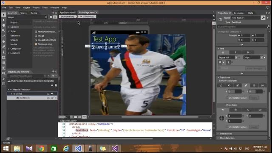Click the Rotate transform tab icon
Viewport: 272px width, 153px height.
[229, 85]
